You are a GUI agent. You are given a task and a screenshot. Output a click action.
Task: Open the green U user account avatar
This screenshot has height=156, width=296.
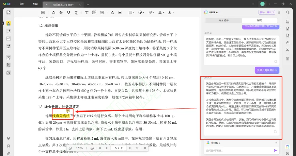262,4
